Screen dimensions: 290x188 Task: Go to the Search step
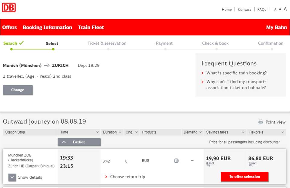10,43
